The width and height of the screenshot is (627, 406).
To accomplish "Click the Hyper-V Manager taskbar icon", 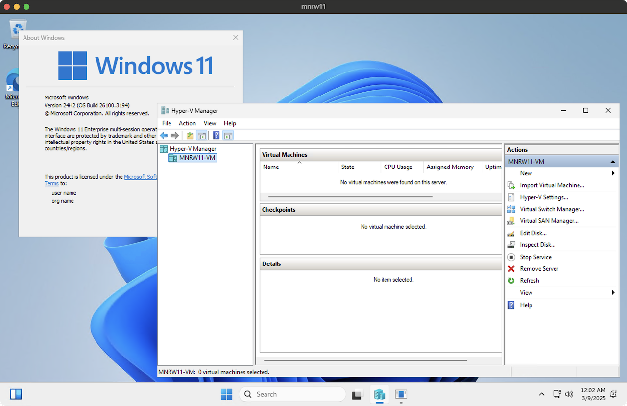I will pyautogui.click(x=379, y=394).
